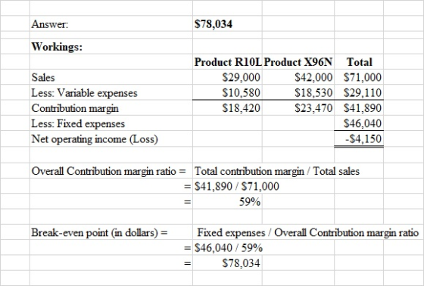The height and width of the screenshot is (286, 424).
Task: Click Product X96N sales value $42,000
Action: (x=313, y=78)
